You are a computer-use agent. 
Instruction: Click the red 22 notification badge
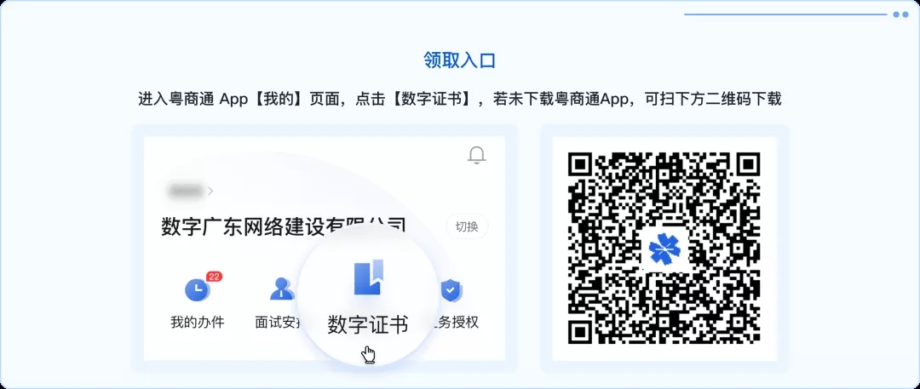point(214,277)
